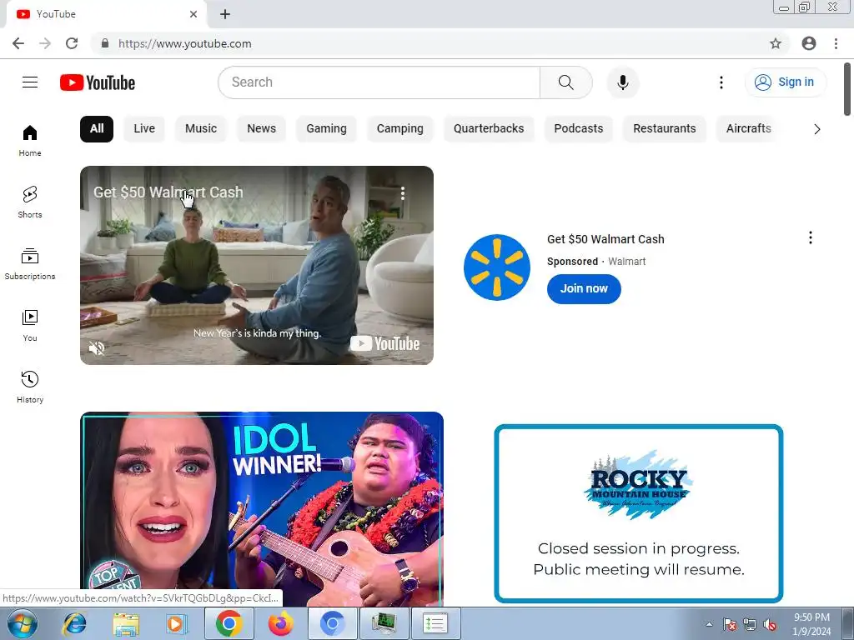Unmute the Walmart ad video
This screenshot has height=640, width=854.
97,347
